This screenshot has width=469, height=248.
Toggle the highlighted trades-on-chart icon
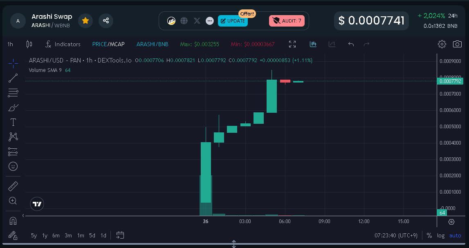click(313, 44)
